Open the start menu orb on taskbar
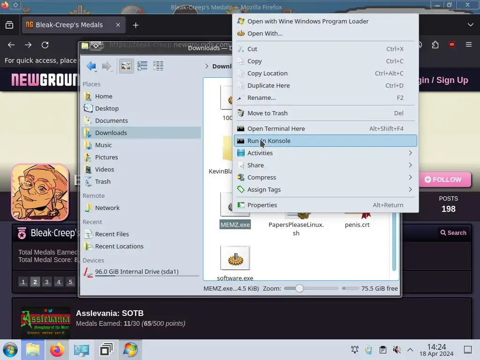 tap(10, 350)
